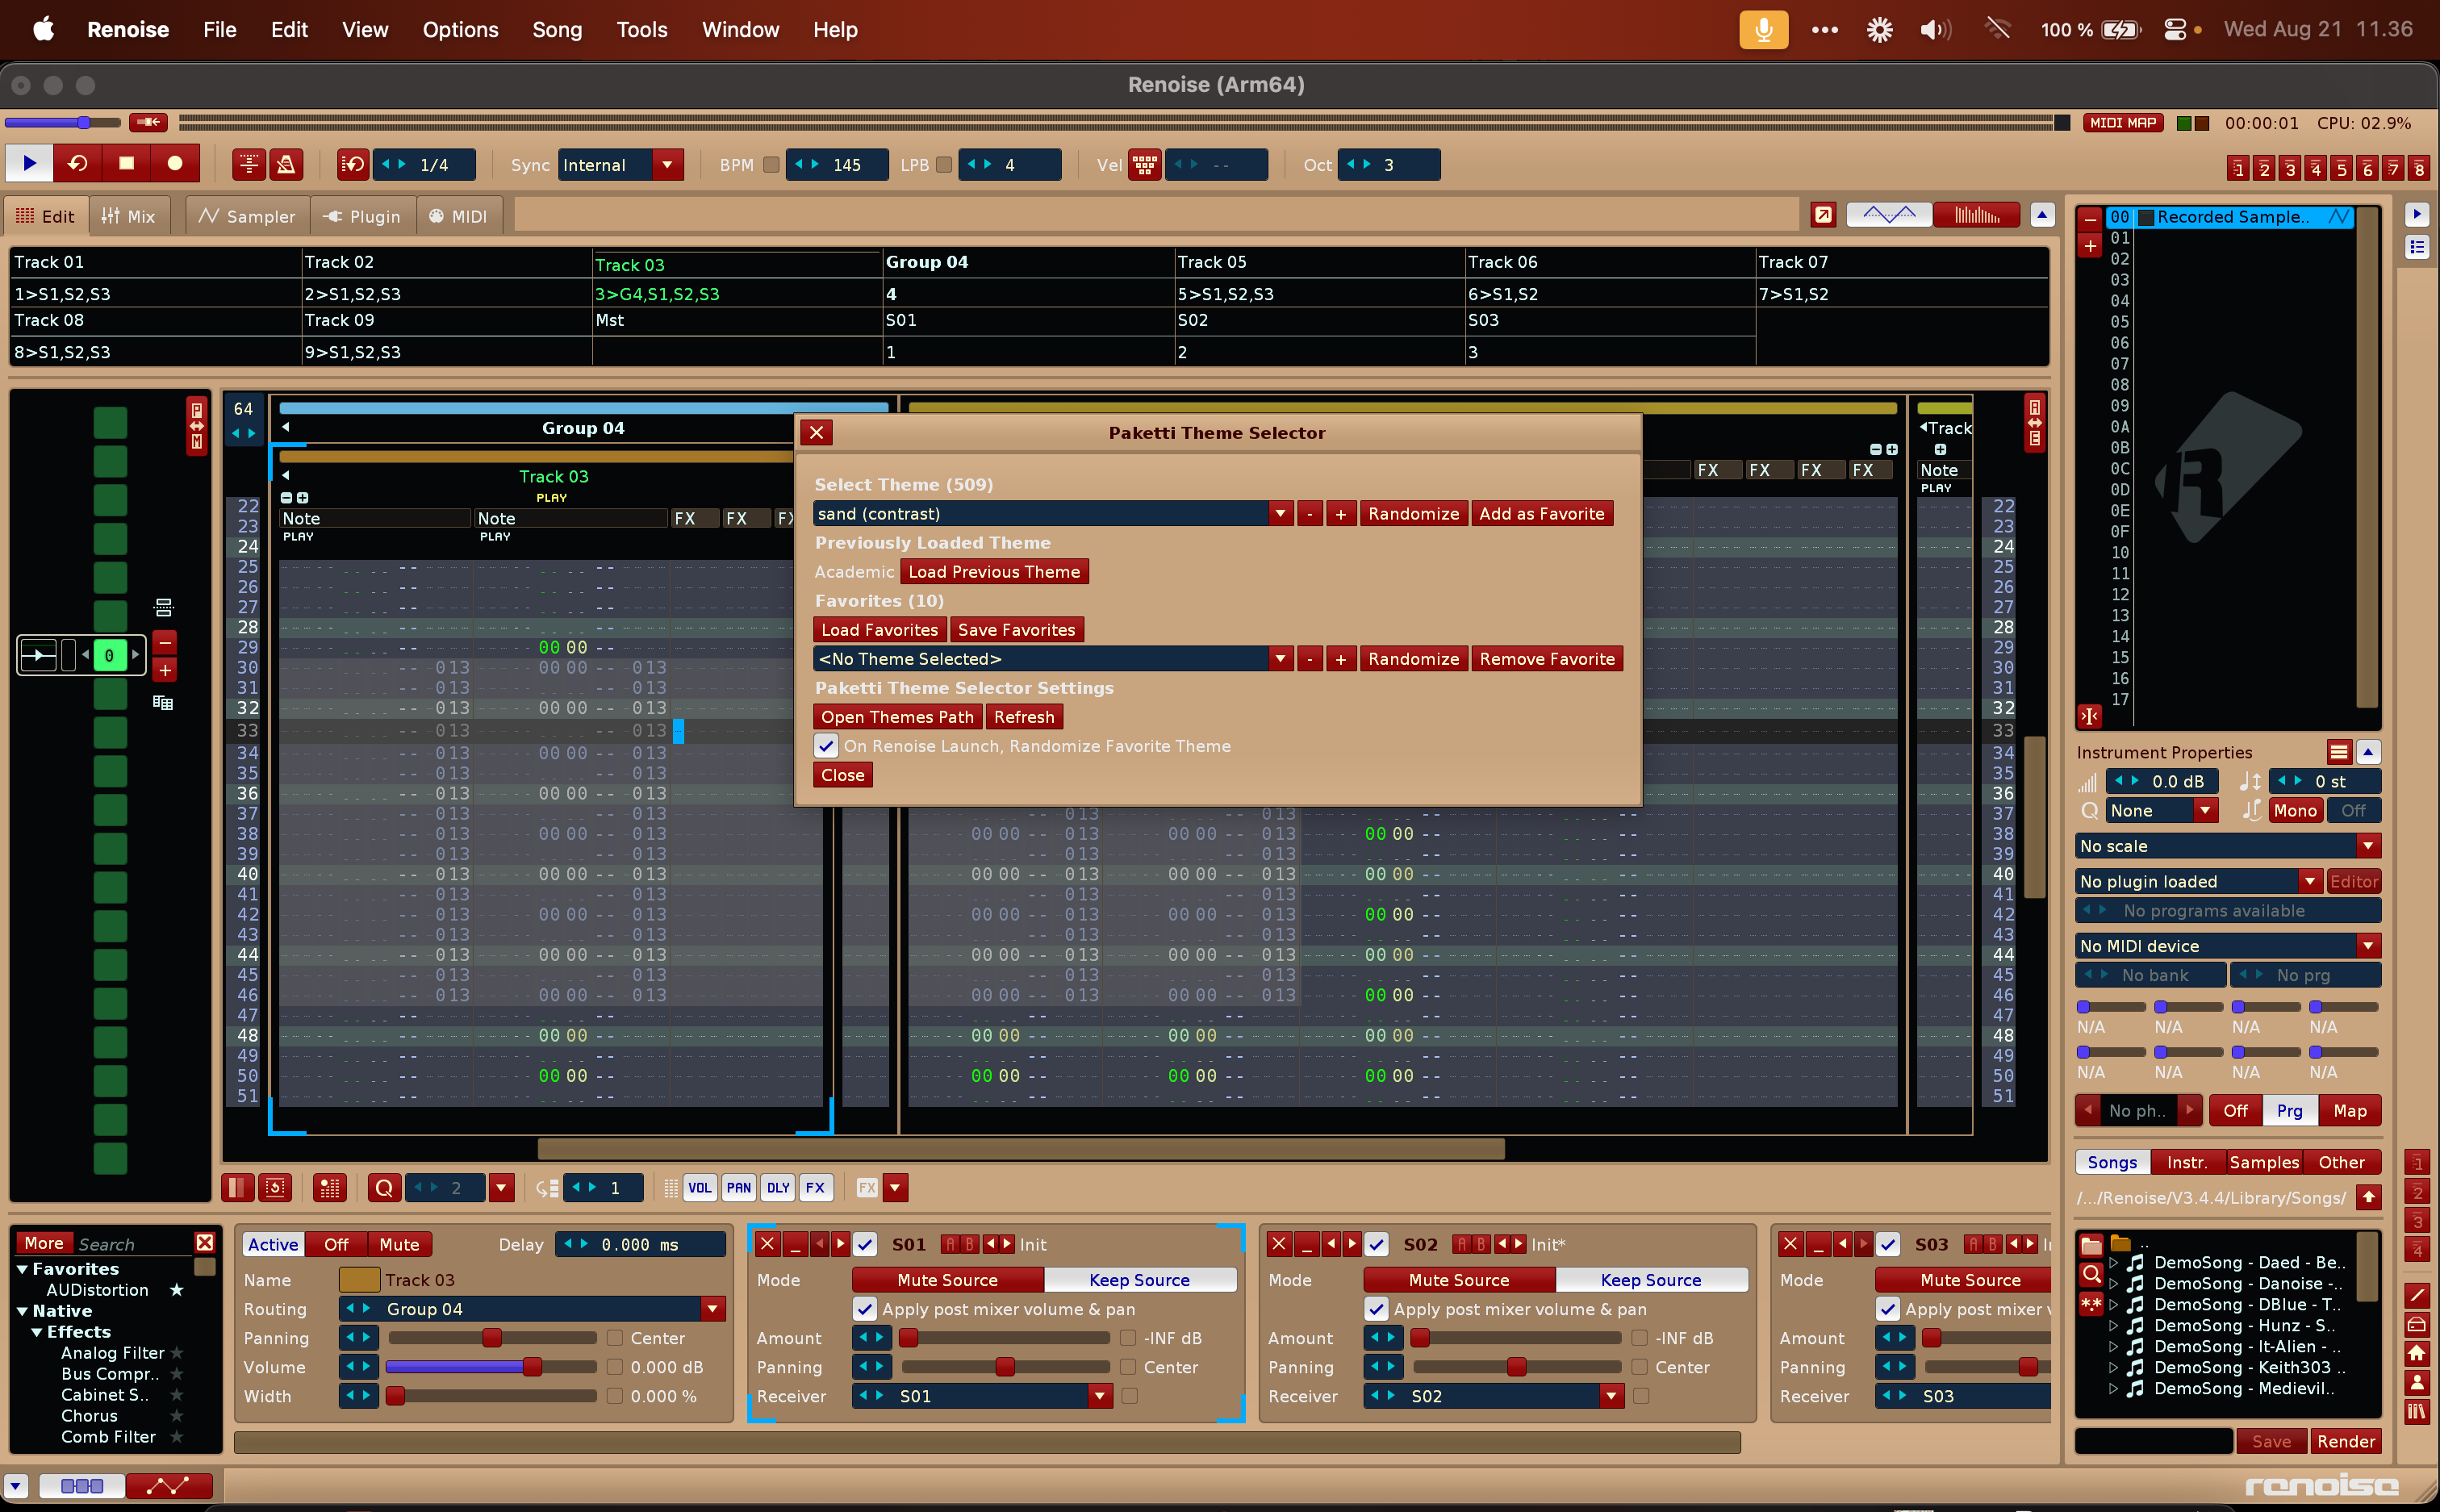The image size is (2440, 1512).
Task: Click the spectrum display icon
Action: [1976, 215]
